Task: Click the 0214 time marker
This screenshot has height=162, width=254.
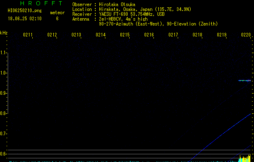Action: (101, 35)
